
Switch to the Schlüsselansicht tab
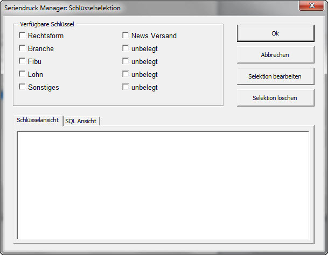pyautogui.click(x=38, y=121)
